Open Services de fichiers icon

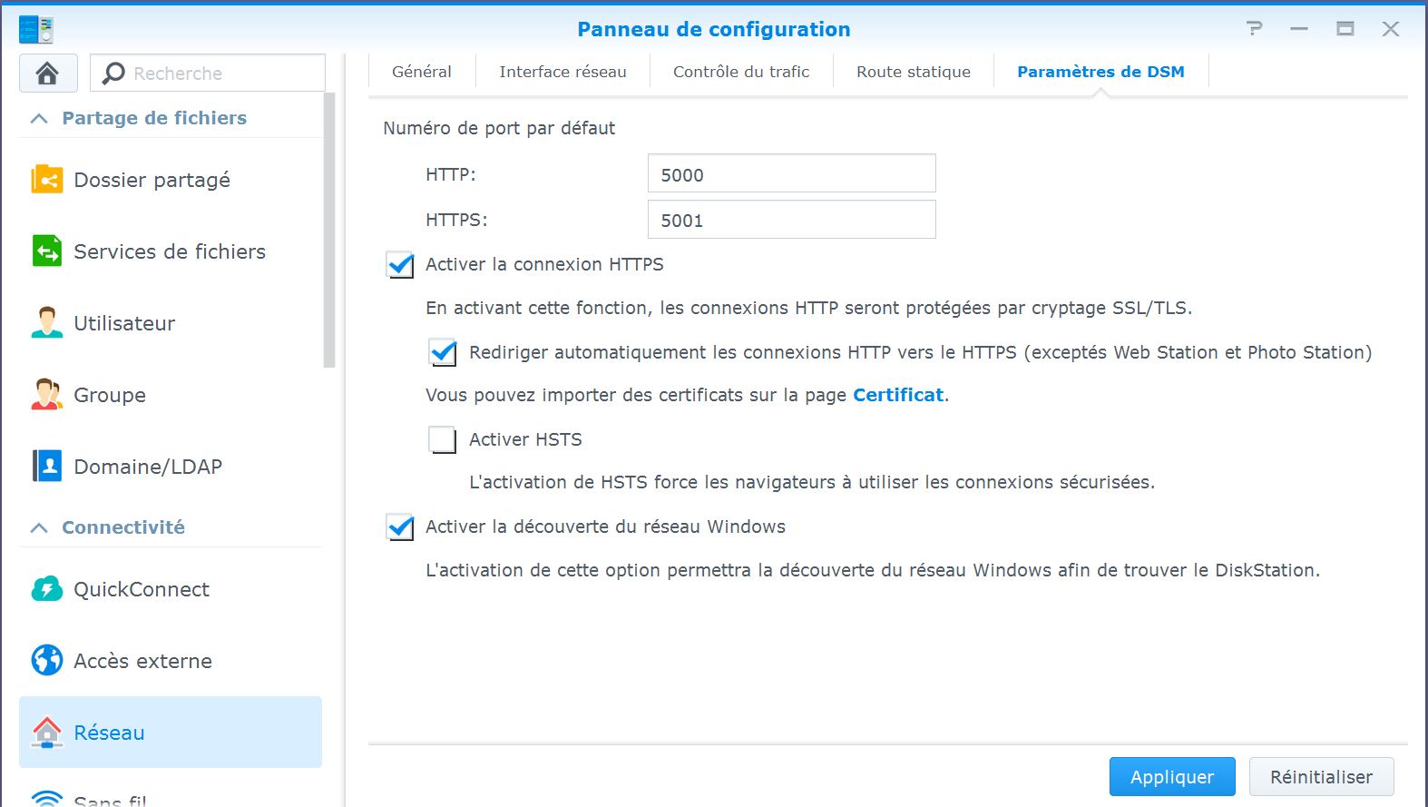point(47,251)
